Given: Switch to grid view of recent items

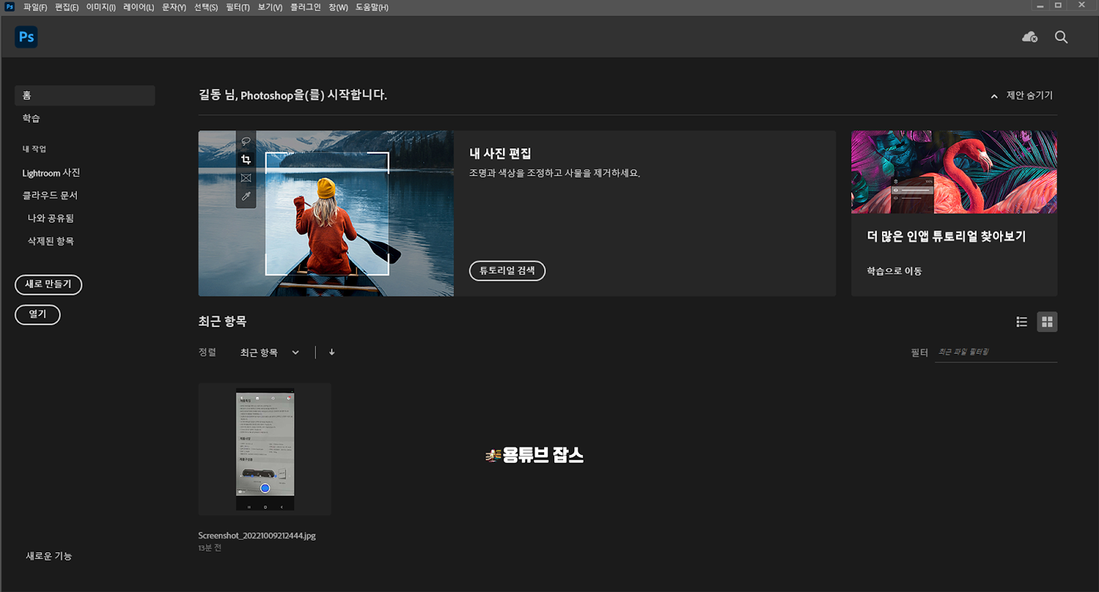Looking at the screenshot, I should 1047,322.
